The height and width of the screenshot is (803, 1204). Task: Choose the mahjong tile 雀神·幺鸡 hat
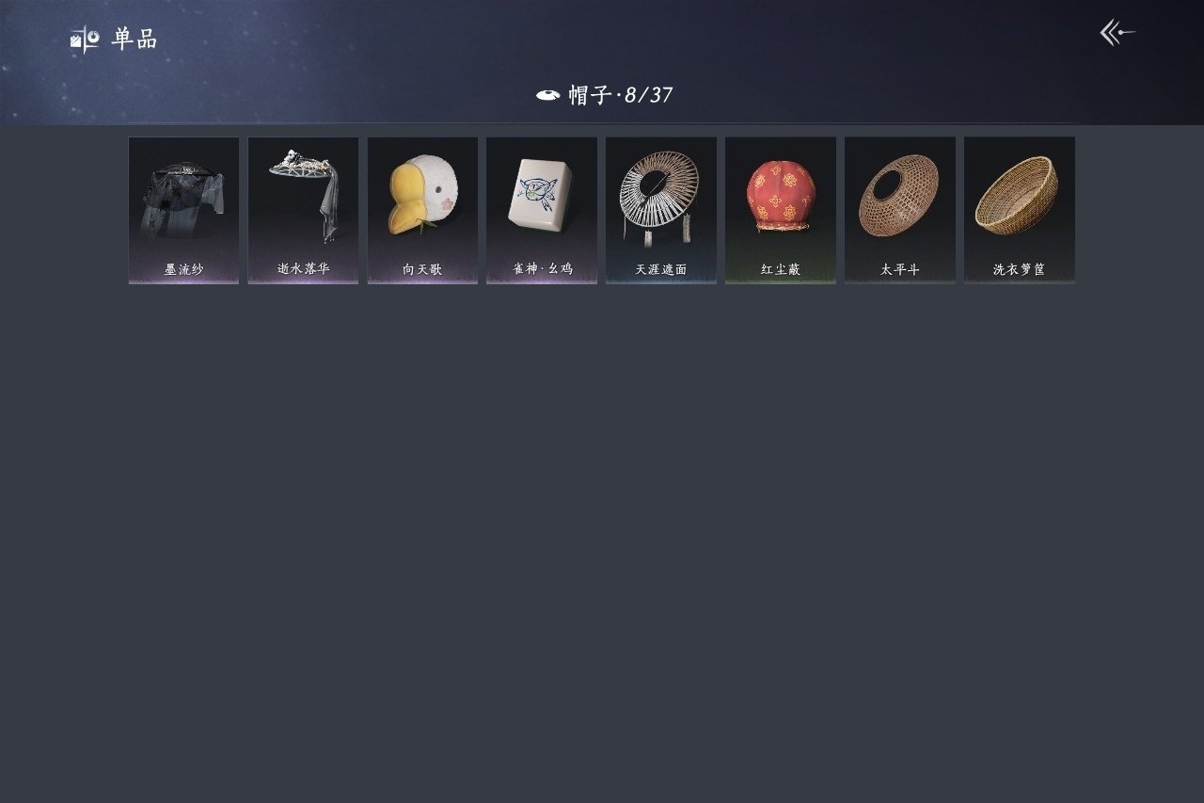coord(542,196)
